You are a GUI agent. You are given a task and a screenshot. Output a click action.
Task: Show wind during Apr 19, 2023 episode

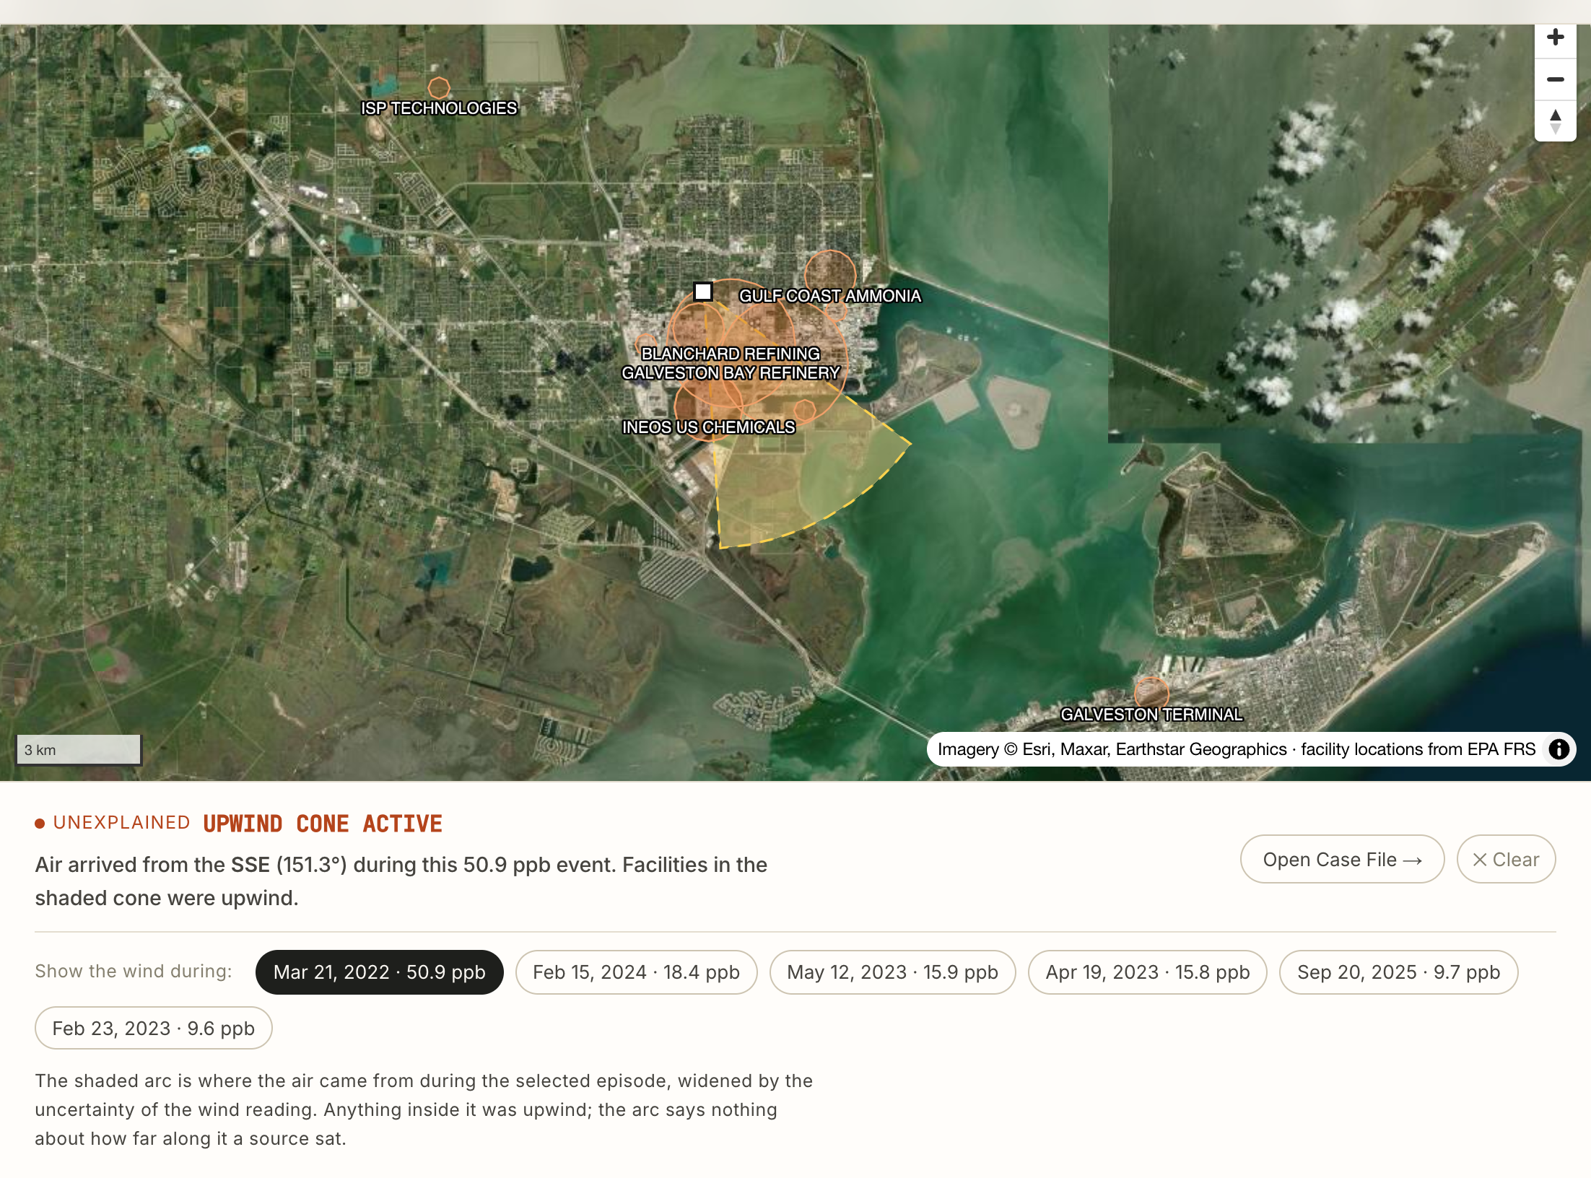pyautogui.click(x=1147, y=972)
